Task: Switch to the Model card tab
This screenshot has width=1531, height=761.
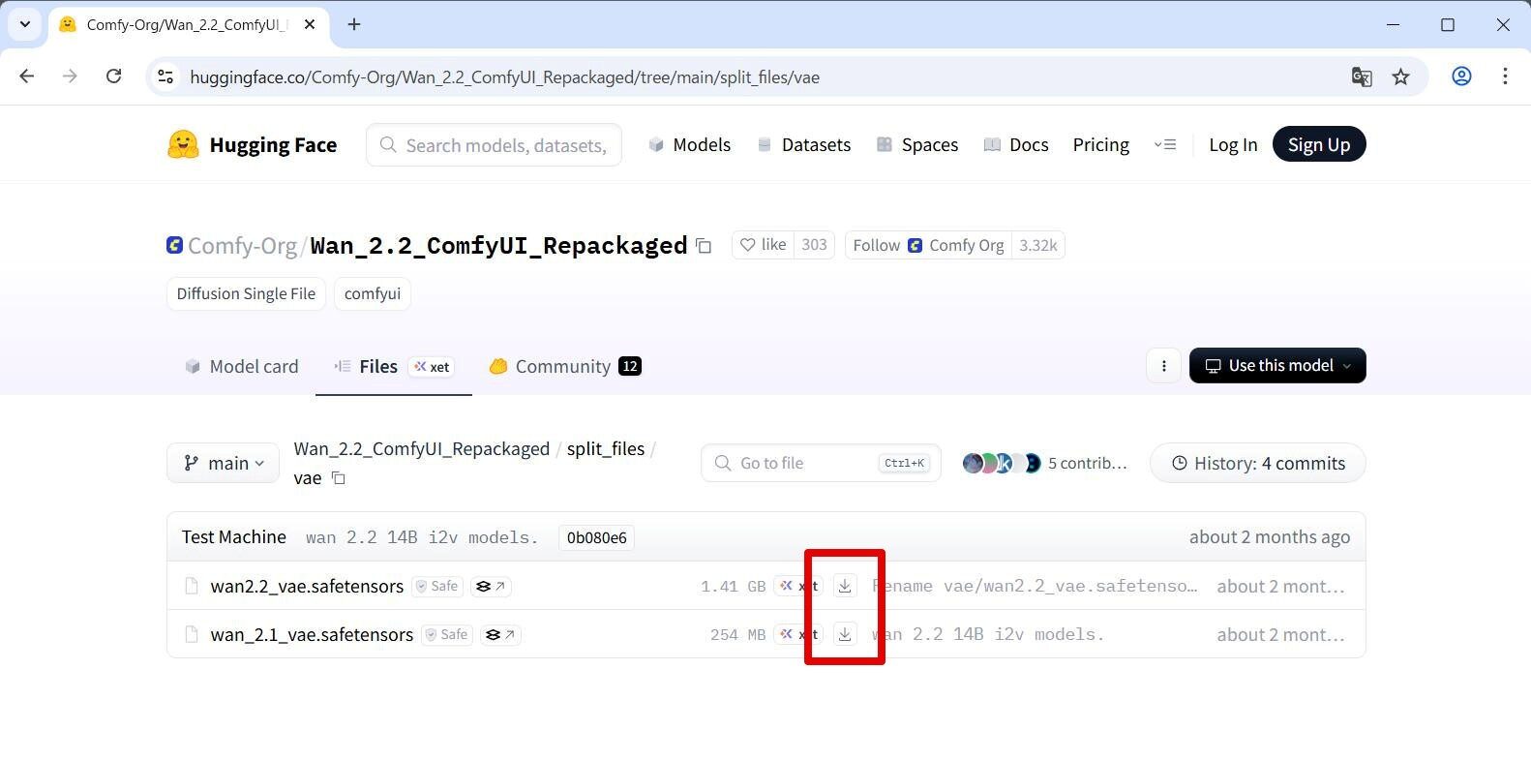Action: tap(242, 366)
